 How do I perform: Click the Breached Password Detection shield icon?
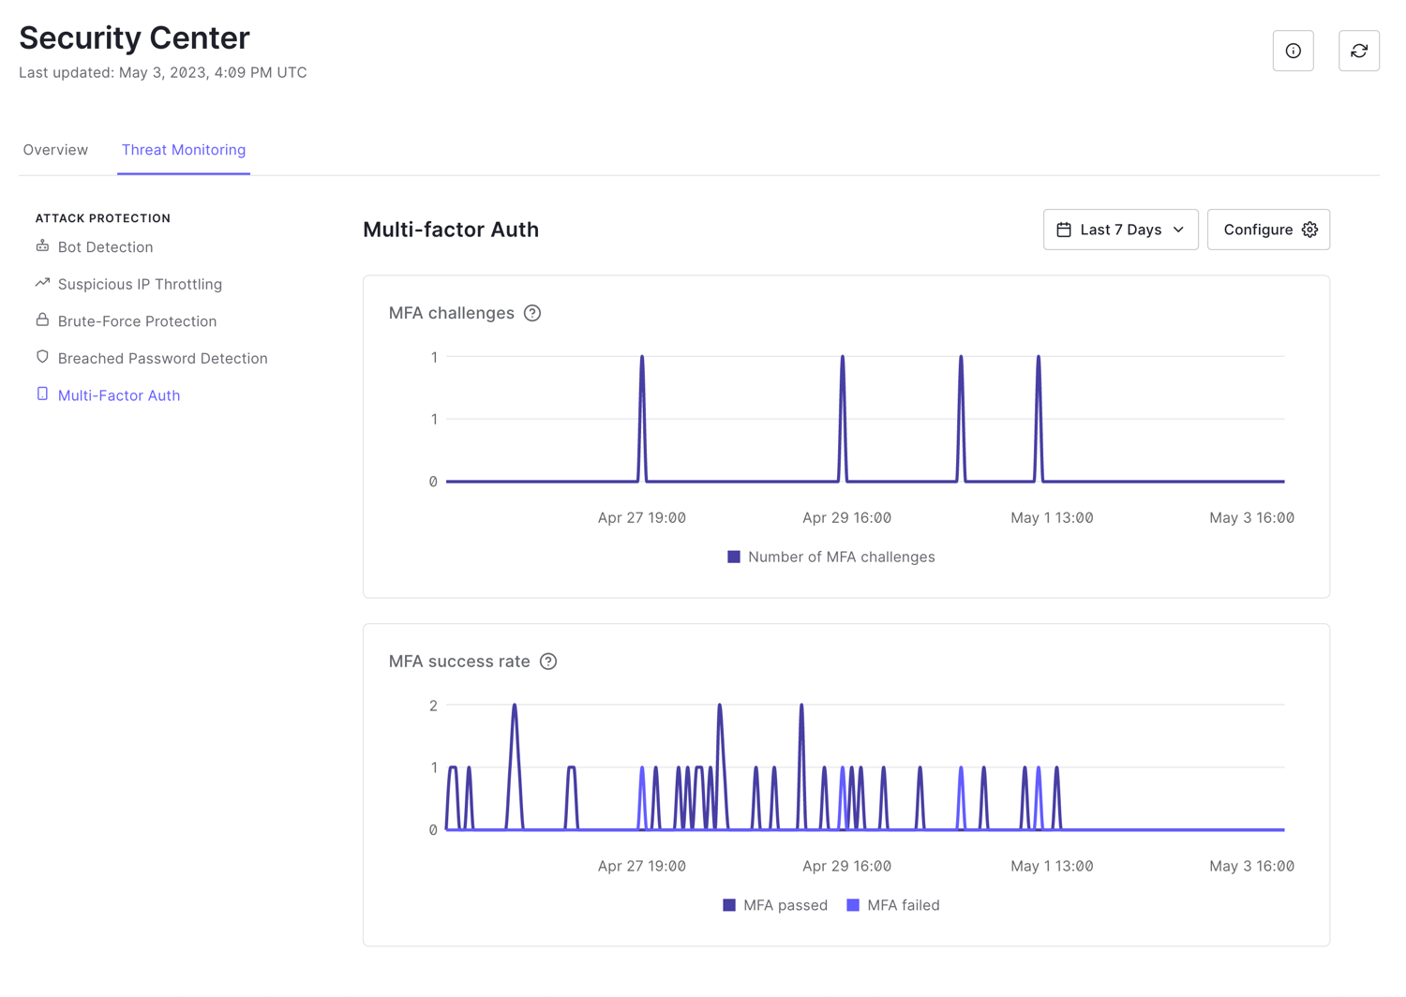click(42, 357)
